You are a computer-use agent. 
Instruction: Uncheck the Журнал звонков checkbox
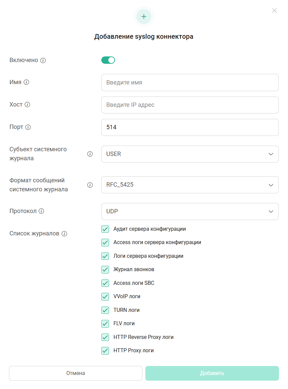pyautogui.click(x=105, y=269)
